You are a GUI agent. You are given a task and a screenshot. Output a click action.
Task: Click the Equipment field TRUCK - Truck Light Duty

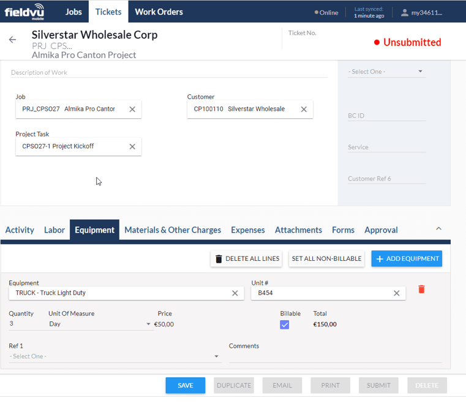coord(126,293)
